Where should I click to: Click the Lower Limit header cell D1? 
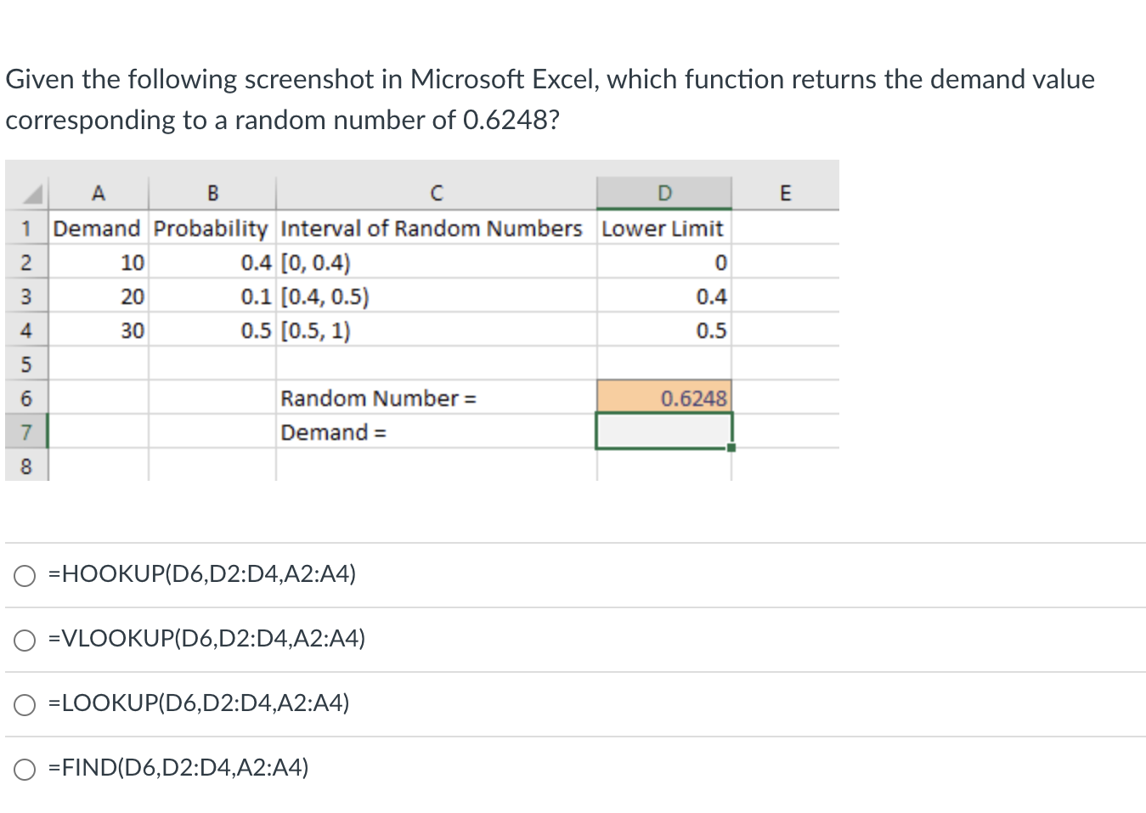[x=663, y=228]
